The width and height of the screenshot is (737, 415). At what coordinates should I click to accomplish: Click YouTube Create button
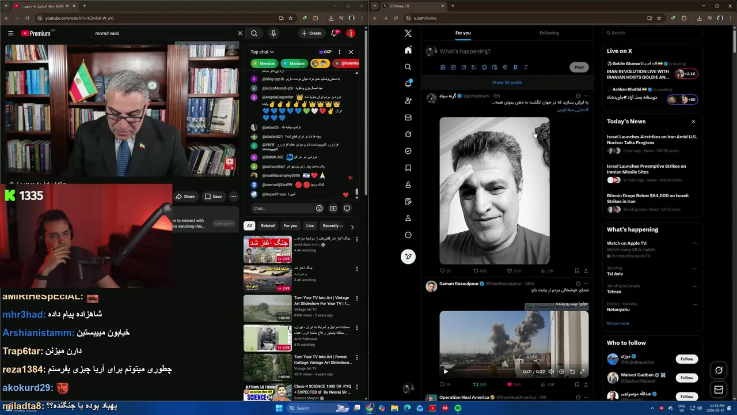(x=311, y=33)
